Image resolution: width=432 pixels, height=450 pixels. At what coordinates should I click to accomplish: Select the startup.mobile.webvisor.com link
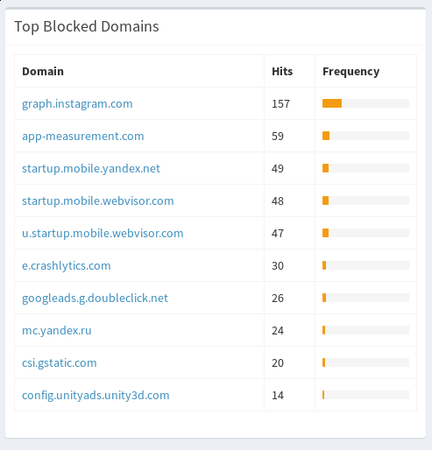[98, 200]
